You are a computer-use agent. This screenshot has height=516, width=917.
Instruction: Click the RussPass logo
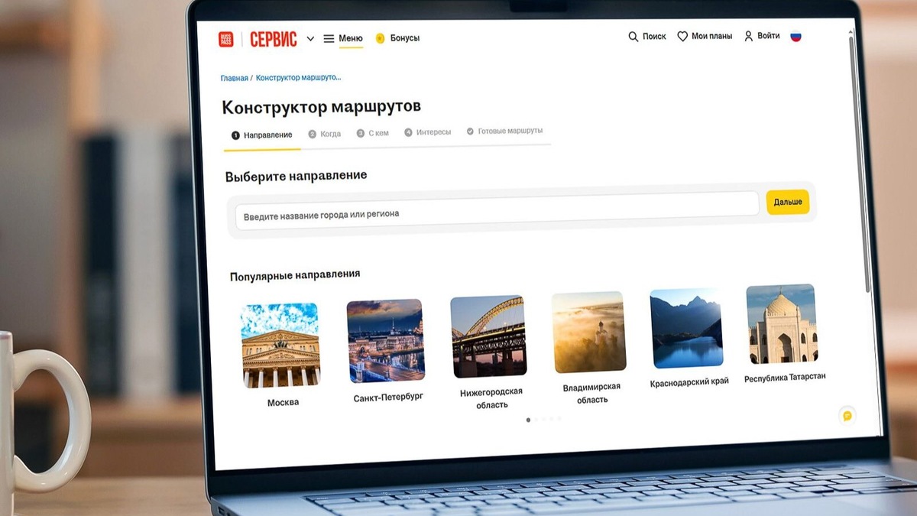pos(225,37)
